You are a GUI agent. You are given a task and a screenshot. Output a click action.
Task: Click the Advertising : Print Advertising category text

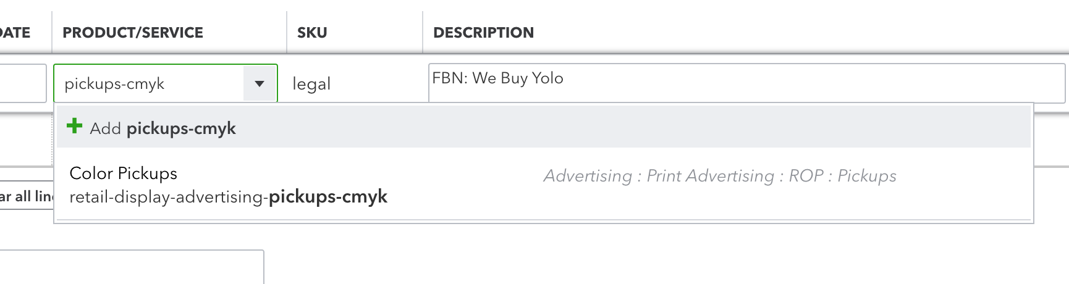(x=658, y=177)
